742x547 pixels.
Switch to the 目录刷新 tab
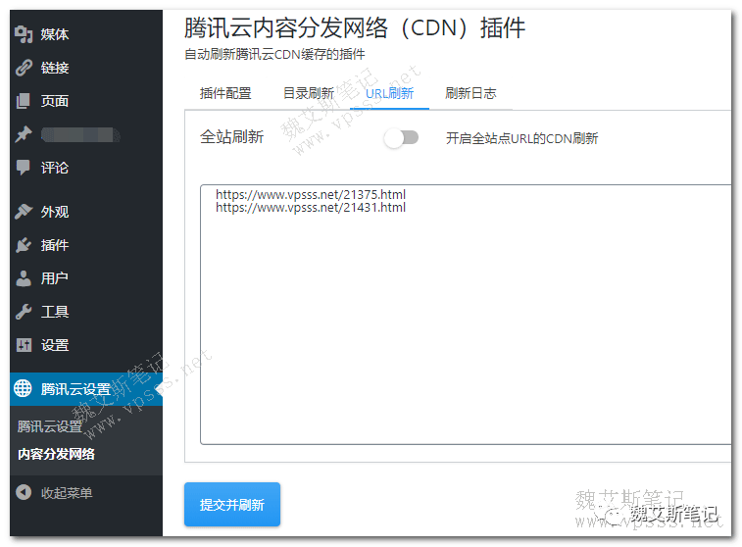(x=309, y=93)
